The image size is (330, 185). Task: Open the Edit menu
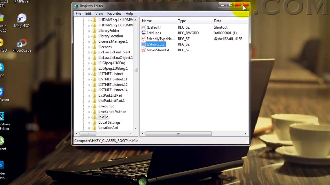click(x=88, y=14)
